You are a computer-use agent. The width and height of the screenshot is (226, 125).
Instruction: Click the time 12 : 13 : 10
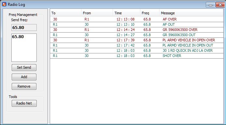[x=126, y=24]
